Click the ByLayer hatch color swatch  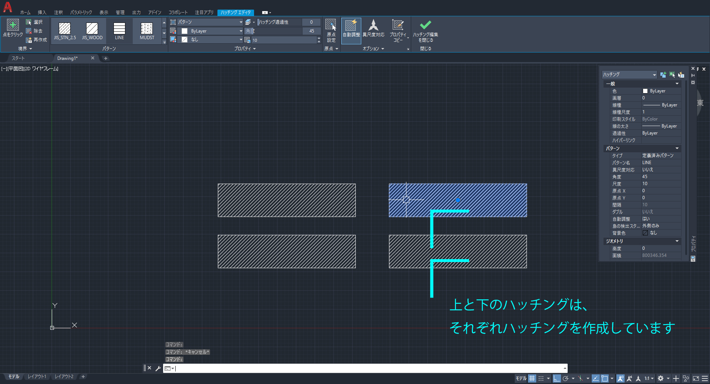pos(184,31)
